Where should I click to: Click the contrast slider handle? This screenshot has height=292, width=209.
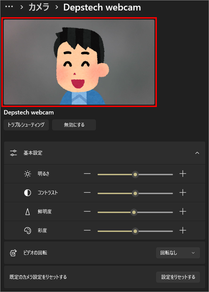(135, 193)
